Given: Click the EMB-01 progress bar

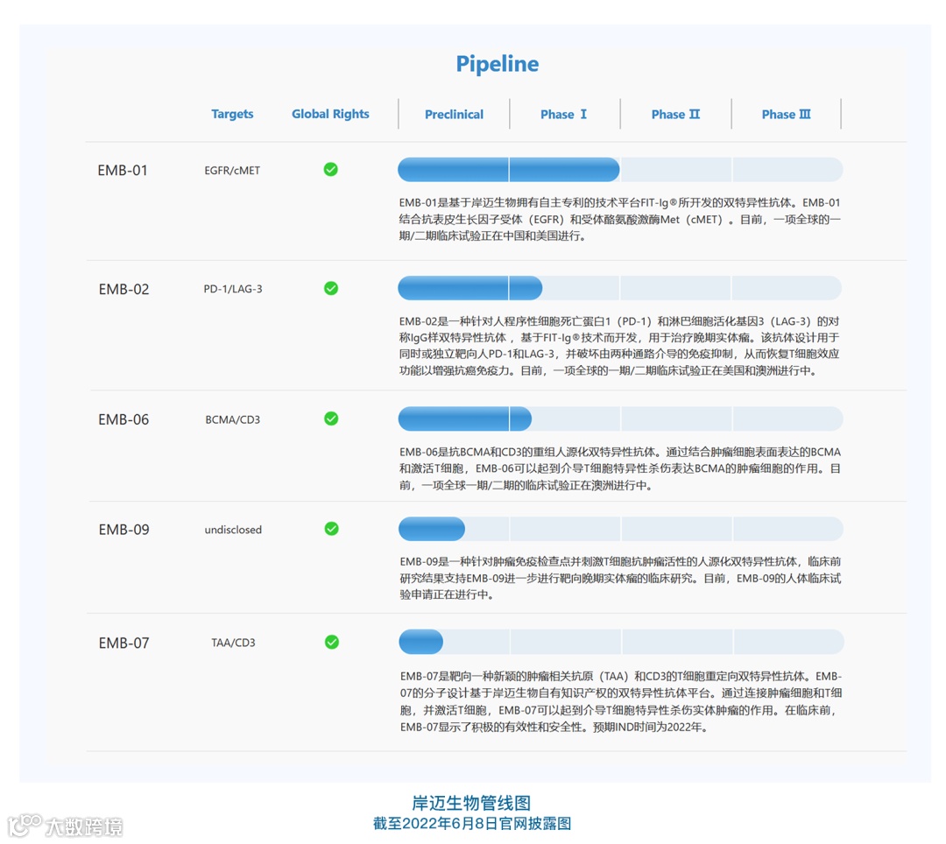Looking at the screenshot, I should click(x=620, y=169).
